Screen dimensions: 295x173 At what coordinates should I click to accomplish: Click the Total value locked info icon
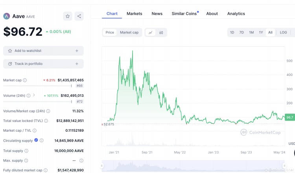click(x=46, y=121)
